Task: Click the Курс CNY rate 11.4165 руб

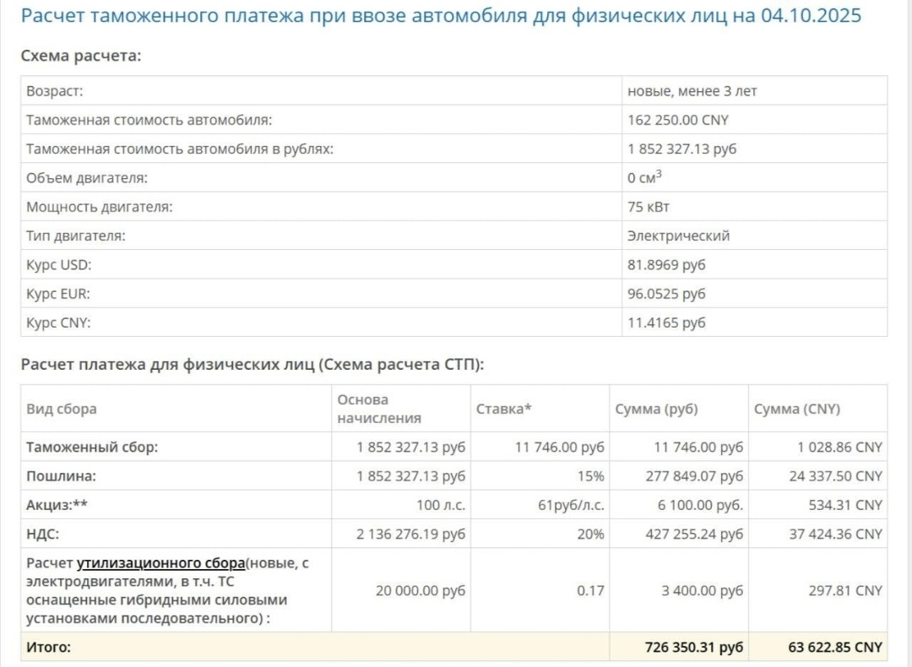Action: click(x=666, y=323)
